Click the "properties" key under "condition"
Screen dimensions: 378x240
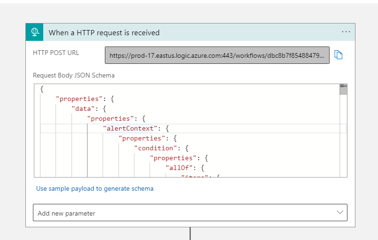[172, 158]
